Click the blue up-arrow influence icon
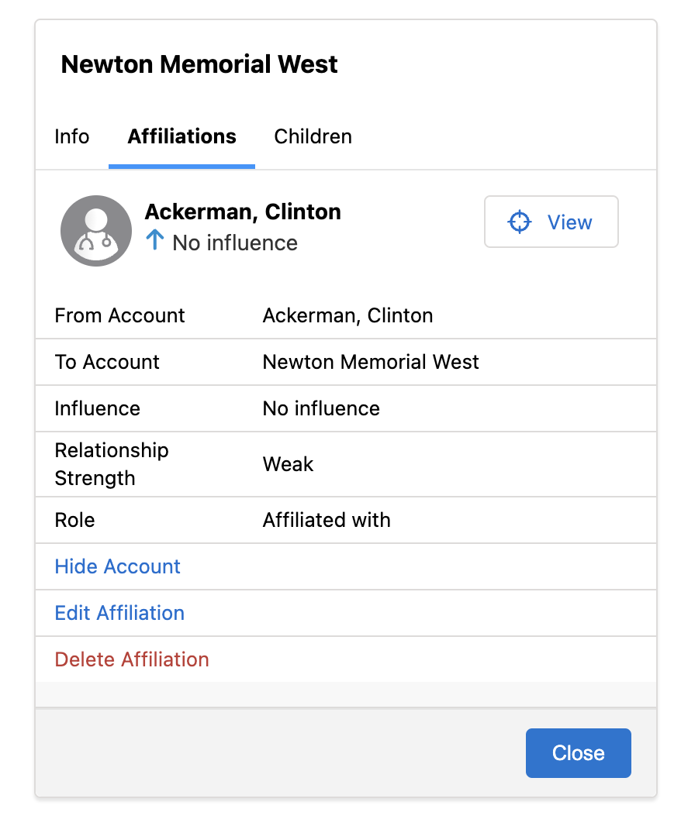The height and width of the screenshot is (826, 681). [155, 240]
